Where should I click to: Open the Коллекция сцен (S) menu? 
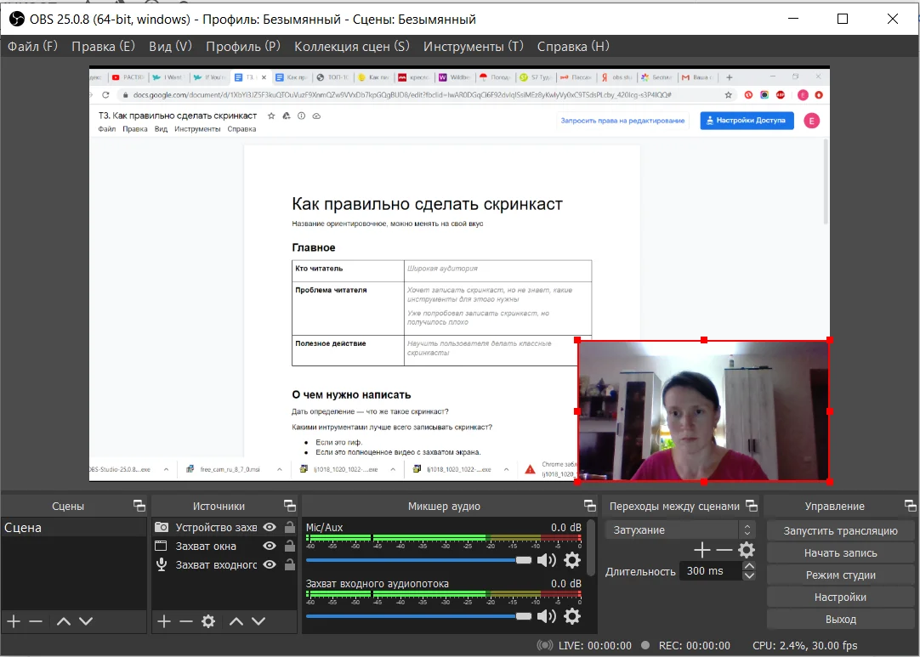coord(351,46)
